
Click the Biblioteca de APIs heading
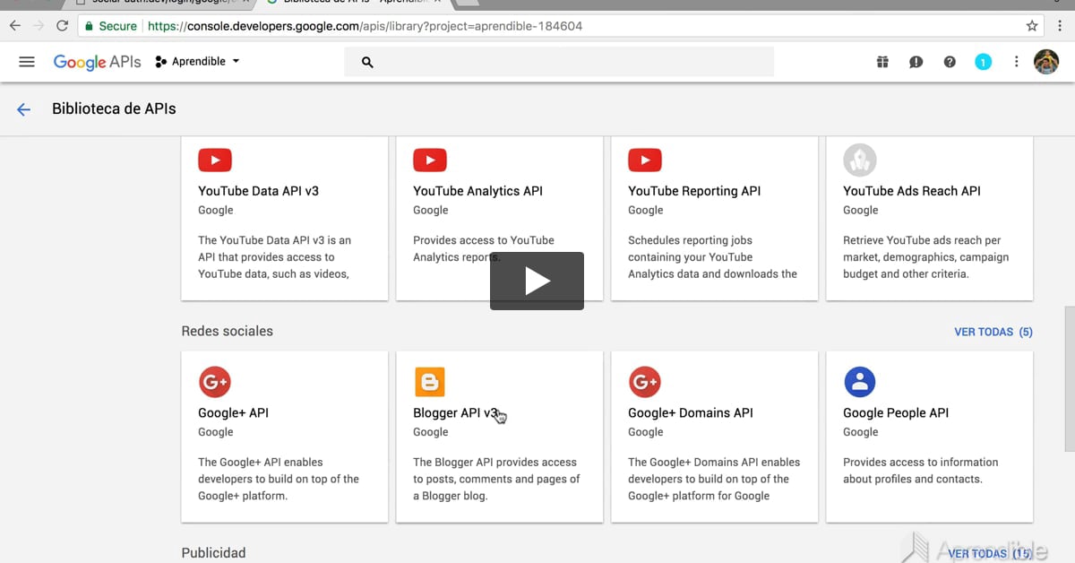pyautogui.click(x=114, y=109)
